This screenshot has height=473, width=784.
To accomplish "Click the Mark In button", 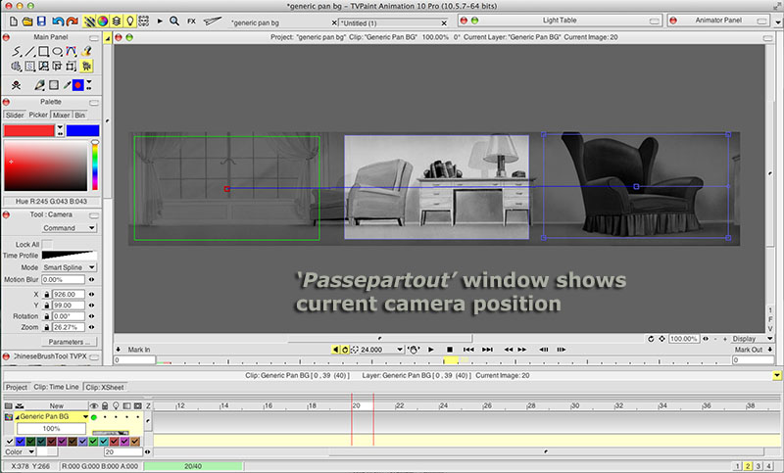I will click(138, 350).
